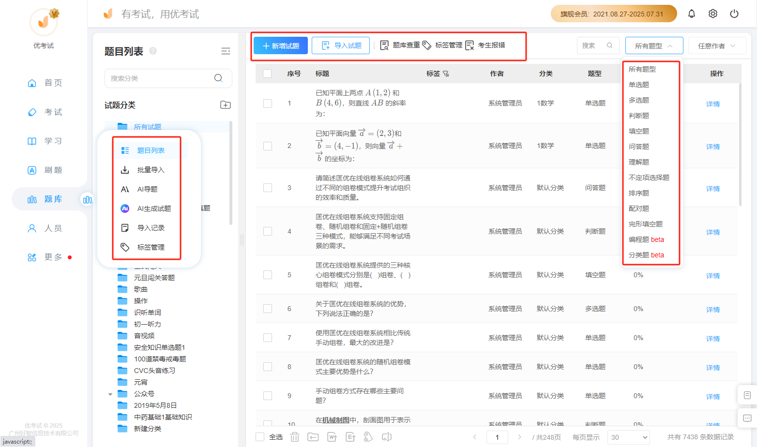Click the 搜索分类 category search field

[168, 78]
